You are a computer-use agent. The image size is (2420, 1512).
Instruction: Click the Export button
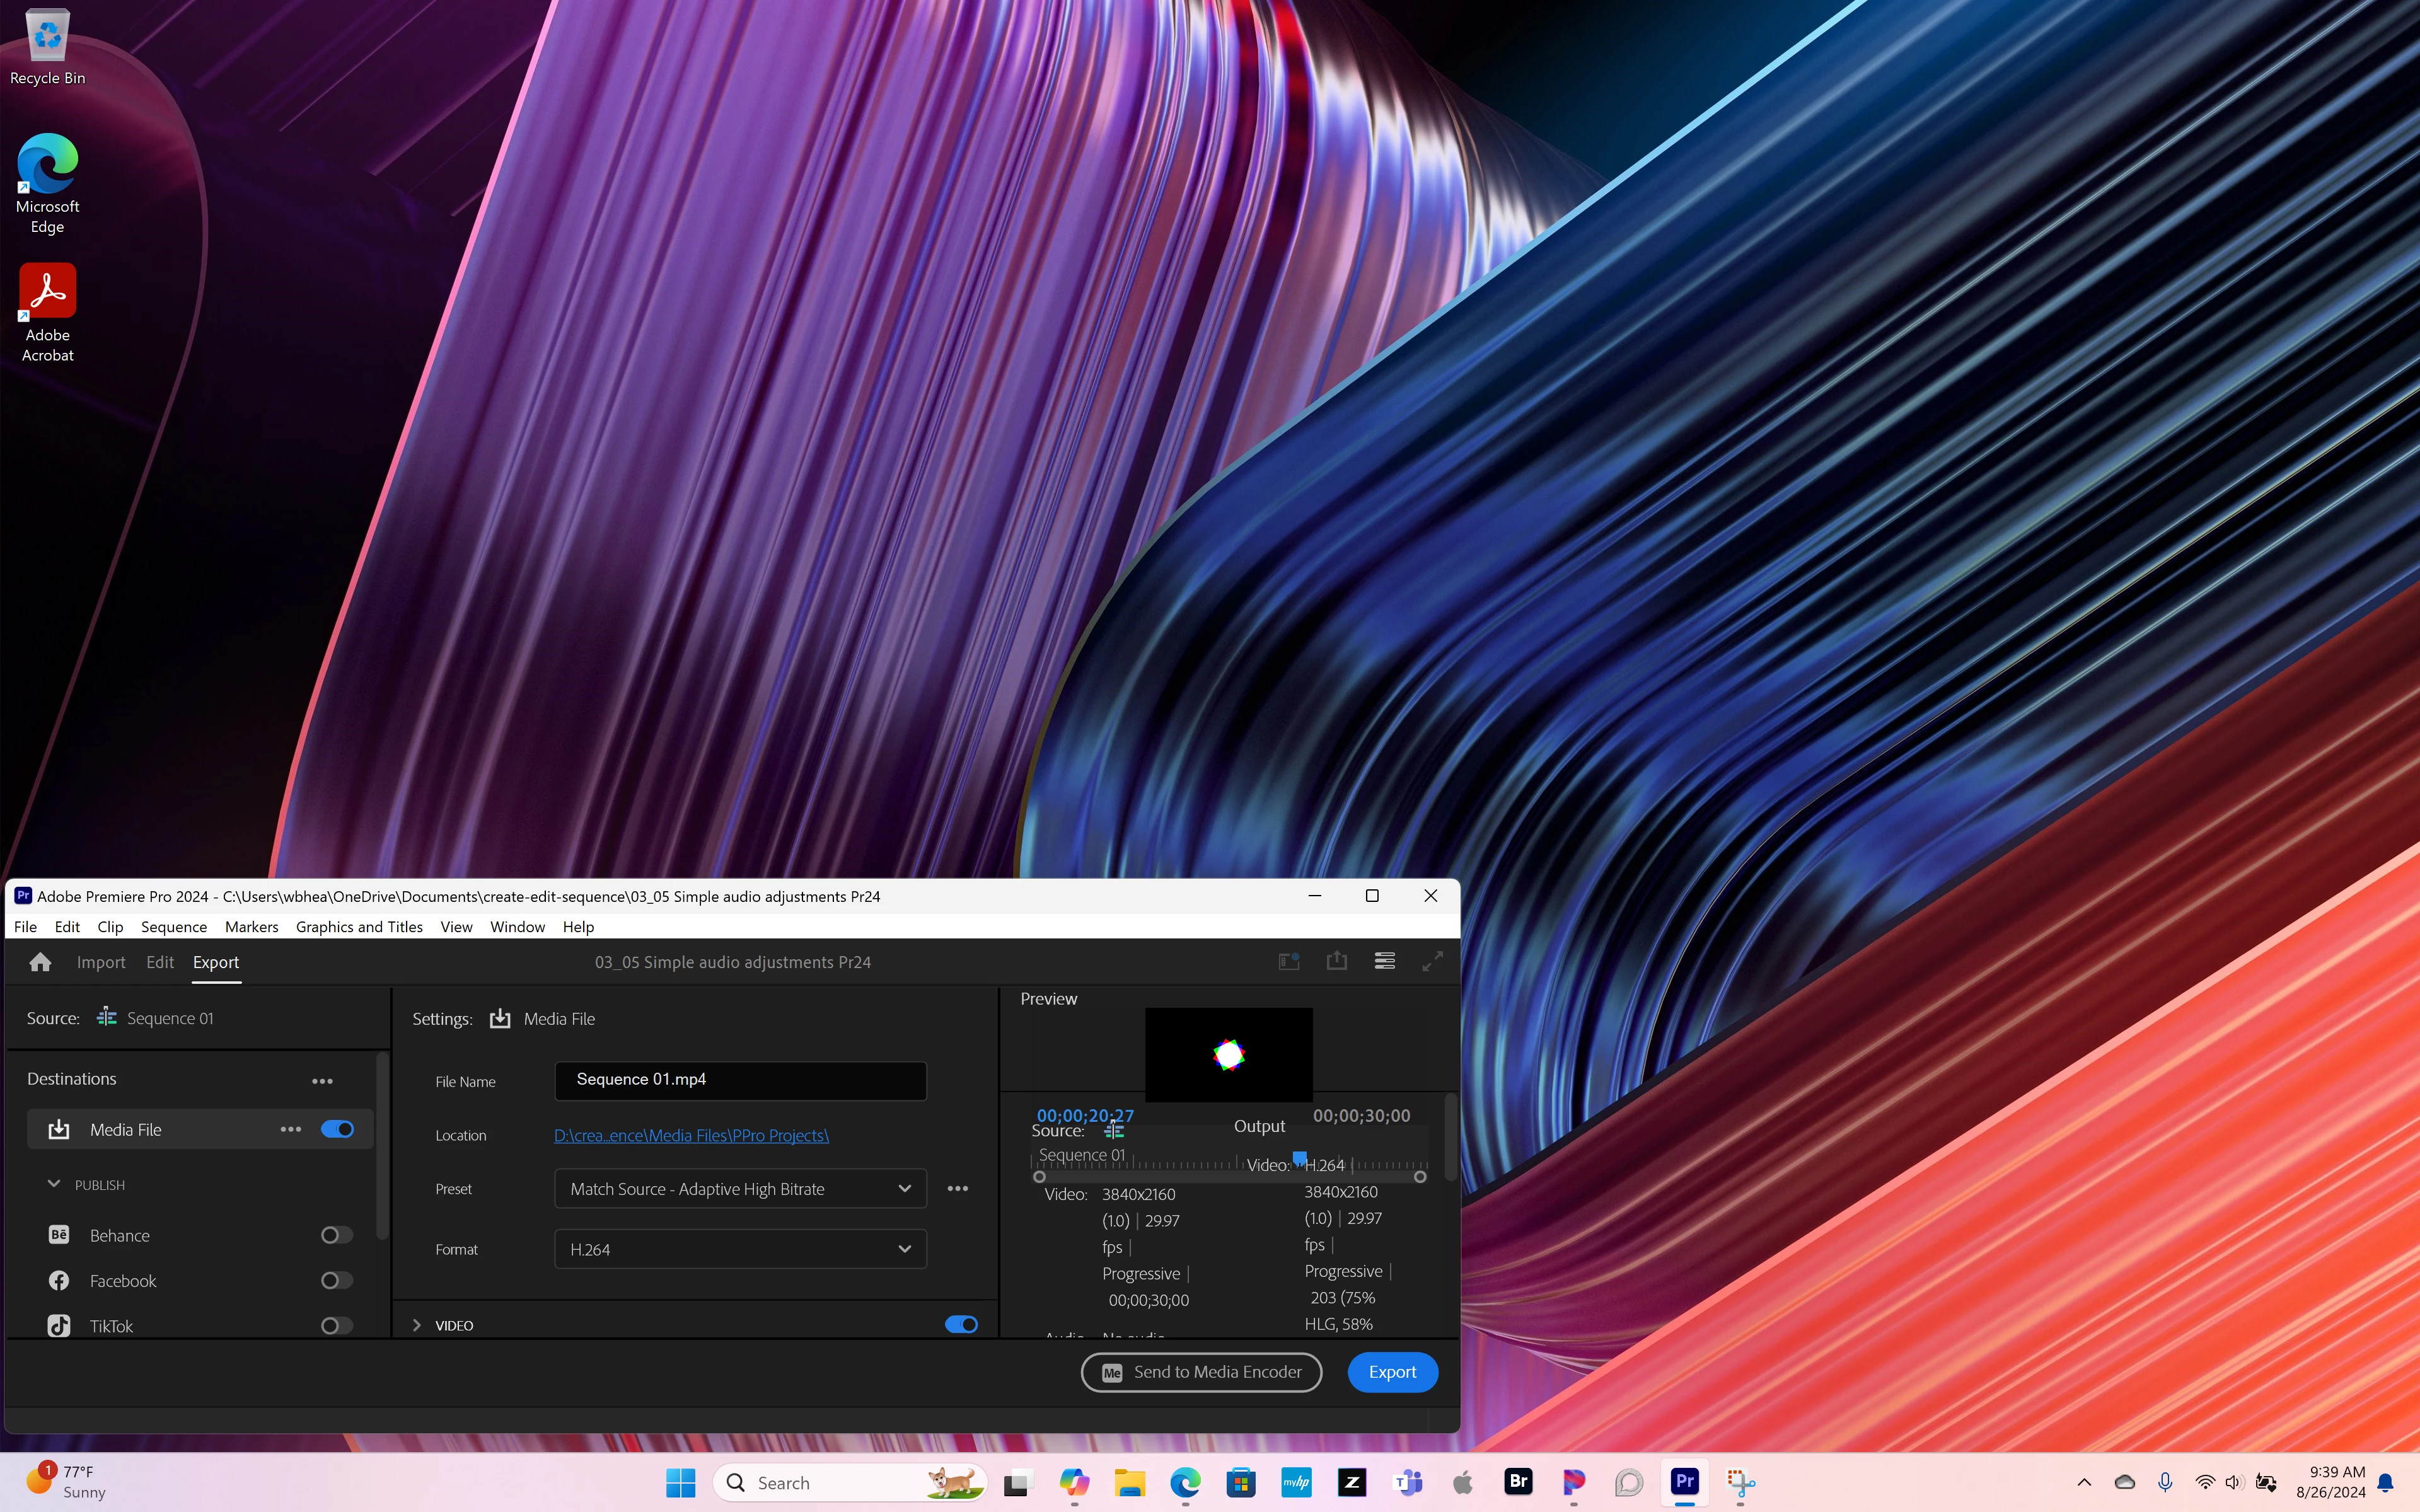1392,1372
